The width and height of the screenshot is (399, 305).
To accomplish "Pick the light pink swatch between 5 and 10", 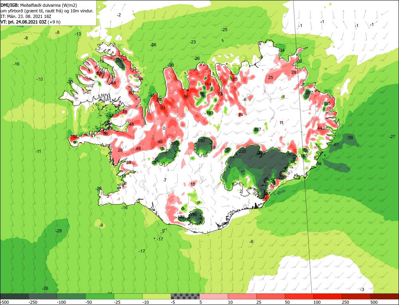I will click(214, 296).
